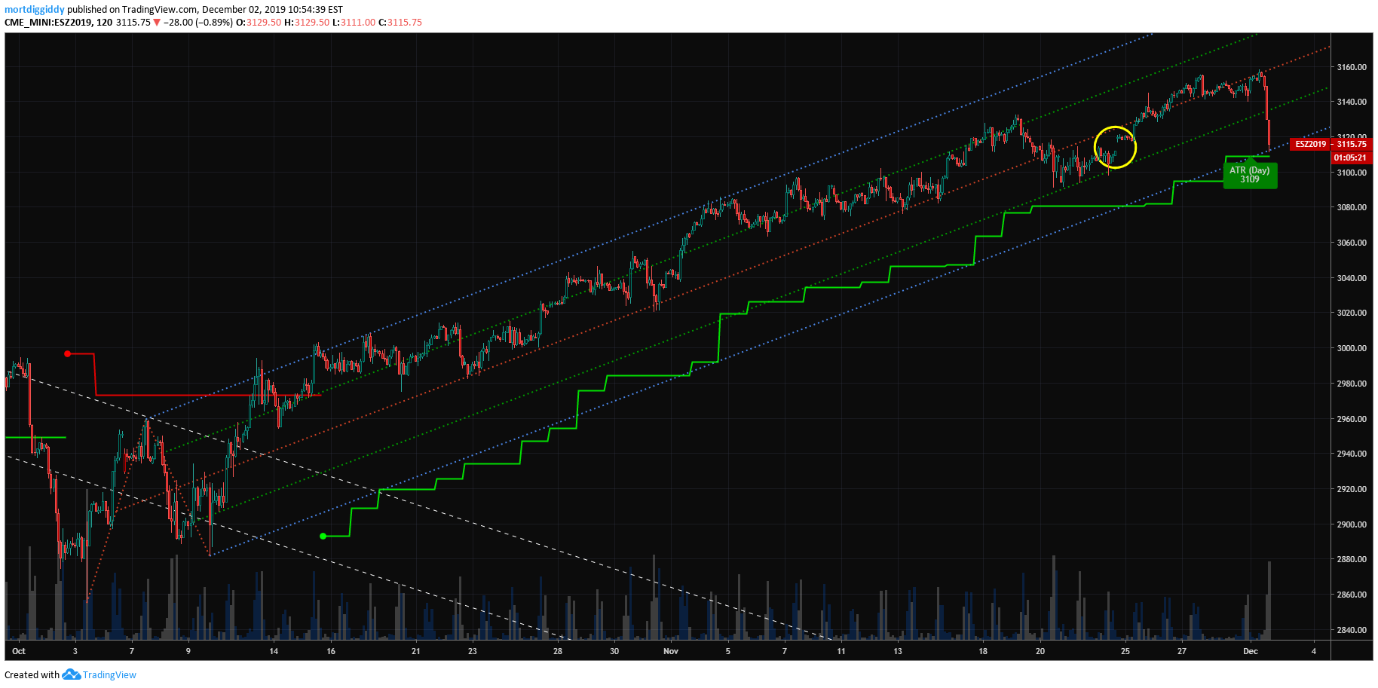
Task: Click the 01:05:21 bar countdown label
Action: (x=1350, y=157)
